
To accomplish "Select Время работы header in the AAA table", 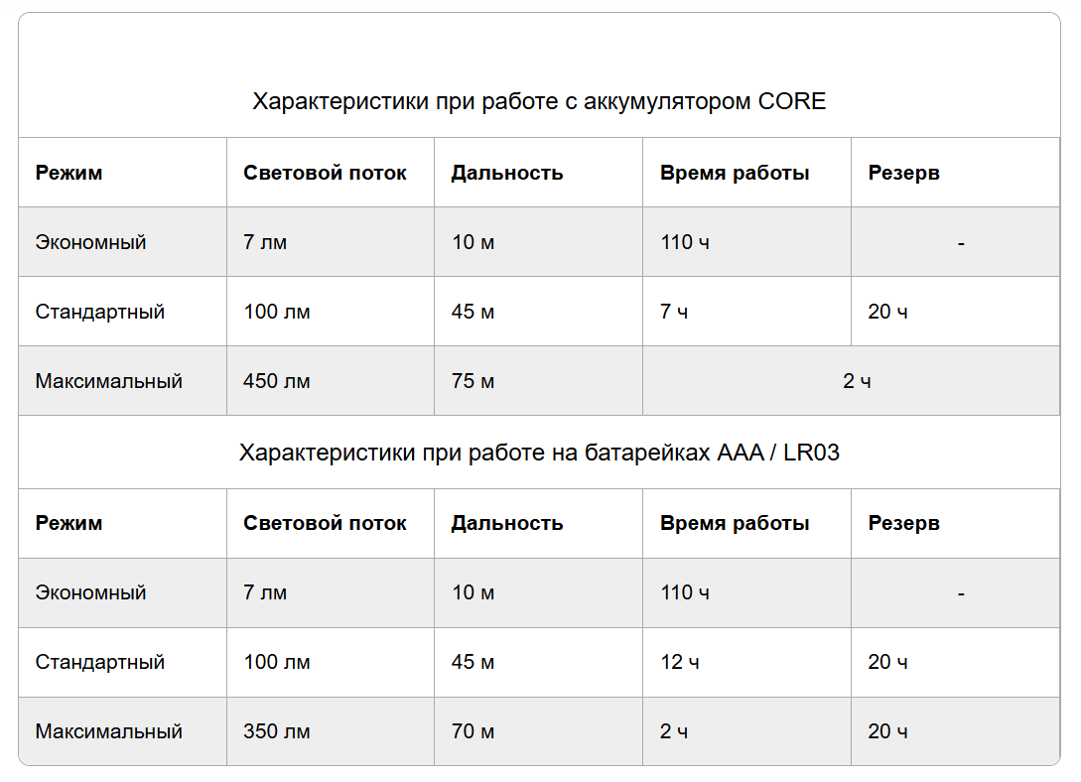I will [735, 523].
